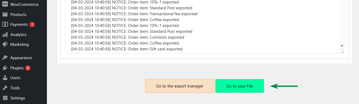
Task: Click the Appearance paintbrush icon
Action: click(x=5, y=58)
